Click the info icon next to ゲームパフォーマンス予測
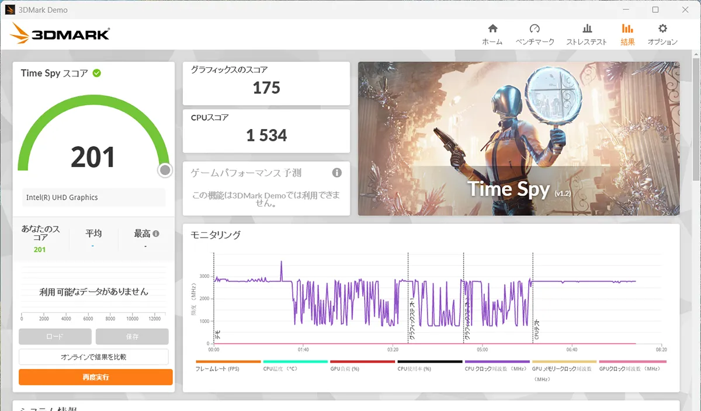 [336, 173]
